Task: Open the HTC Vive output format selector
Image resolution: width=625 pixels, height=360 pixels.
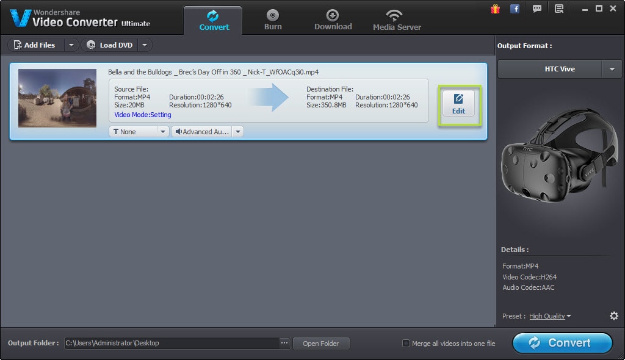Action: [x=550, y=70]
